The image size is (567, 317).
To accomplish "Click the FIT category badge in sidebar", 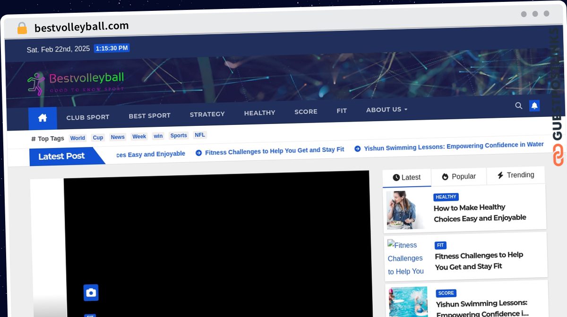I will [x=440, y=245].
